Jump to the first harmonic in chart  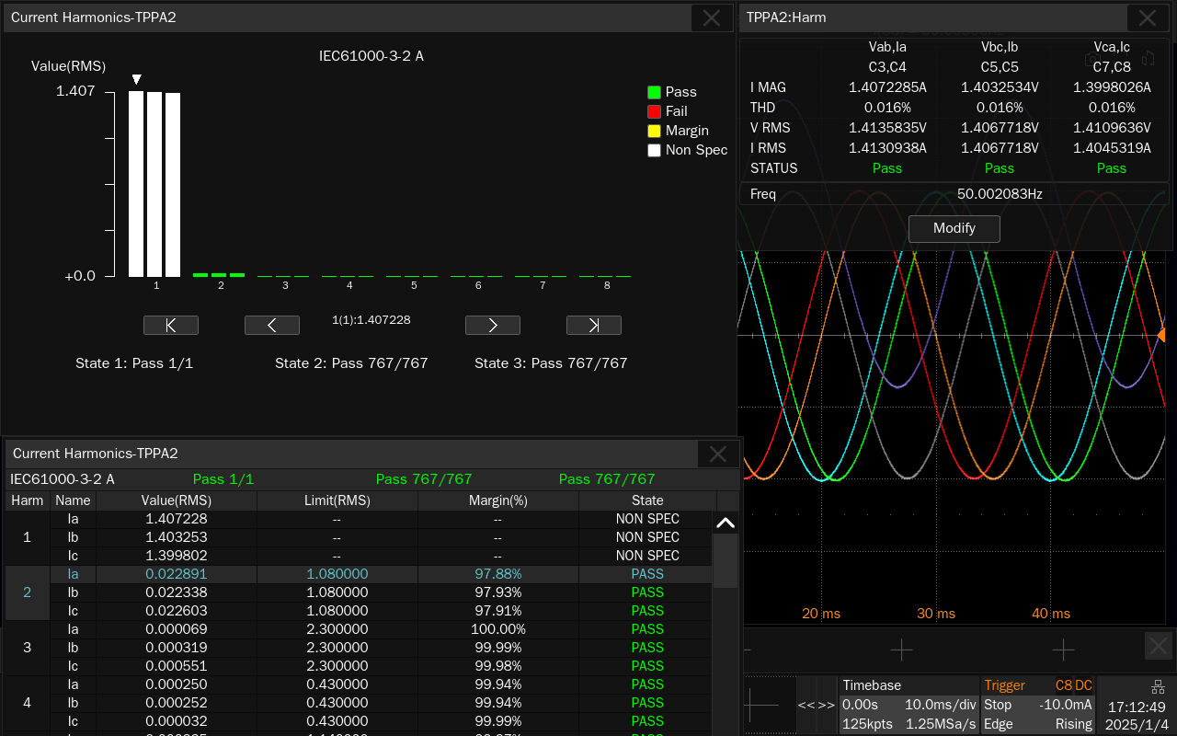click(x=171, y=325)
